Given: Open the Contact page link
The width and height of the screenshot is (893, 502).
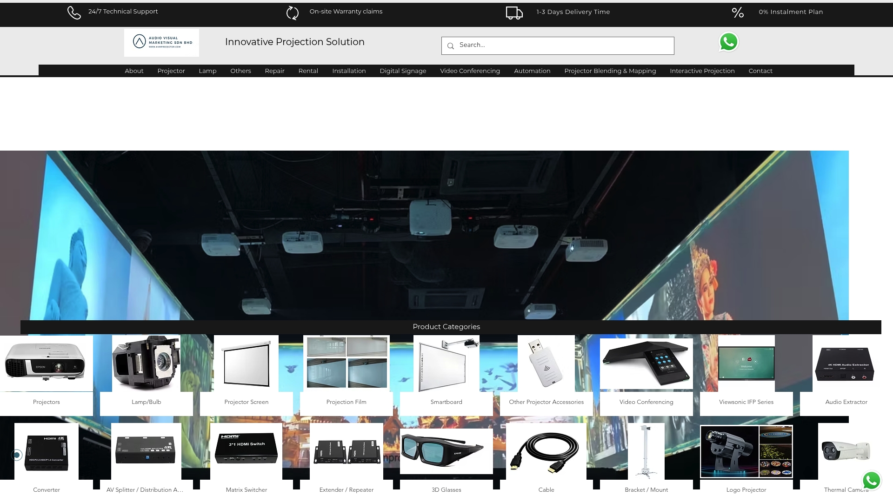Looking at the screenshot, I should [x=760, y=71].
